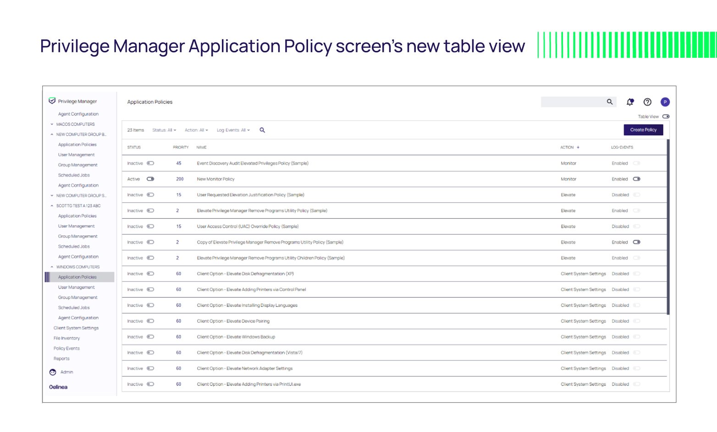Open the profile avatar marked P

[665, 102]
